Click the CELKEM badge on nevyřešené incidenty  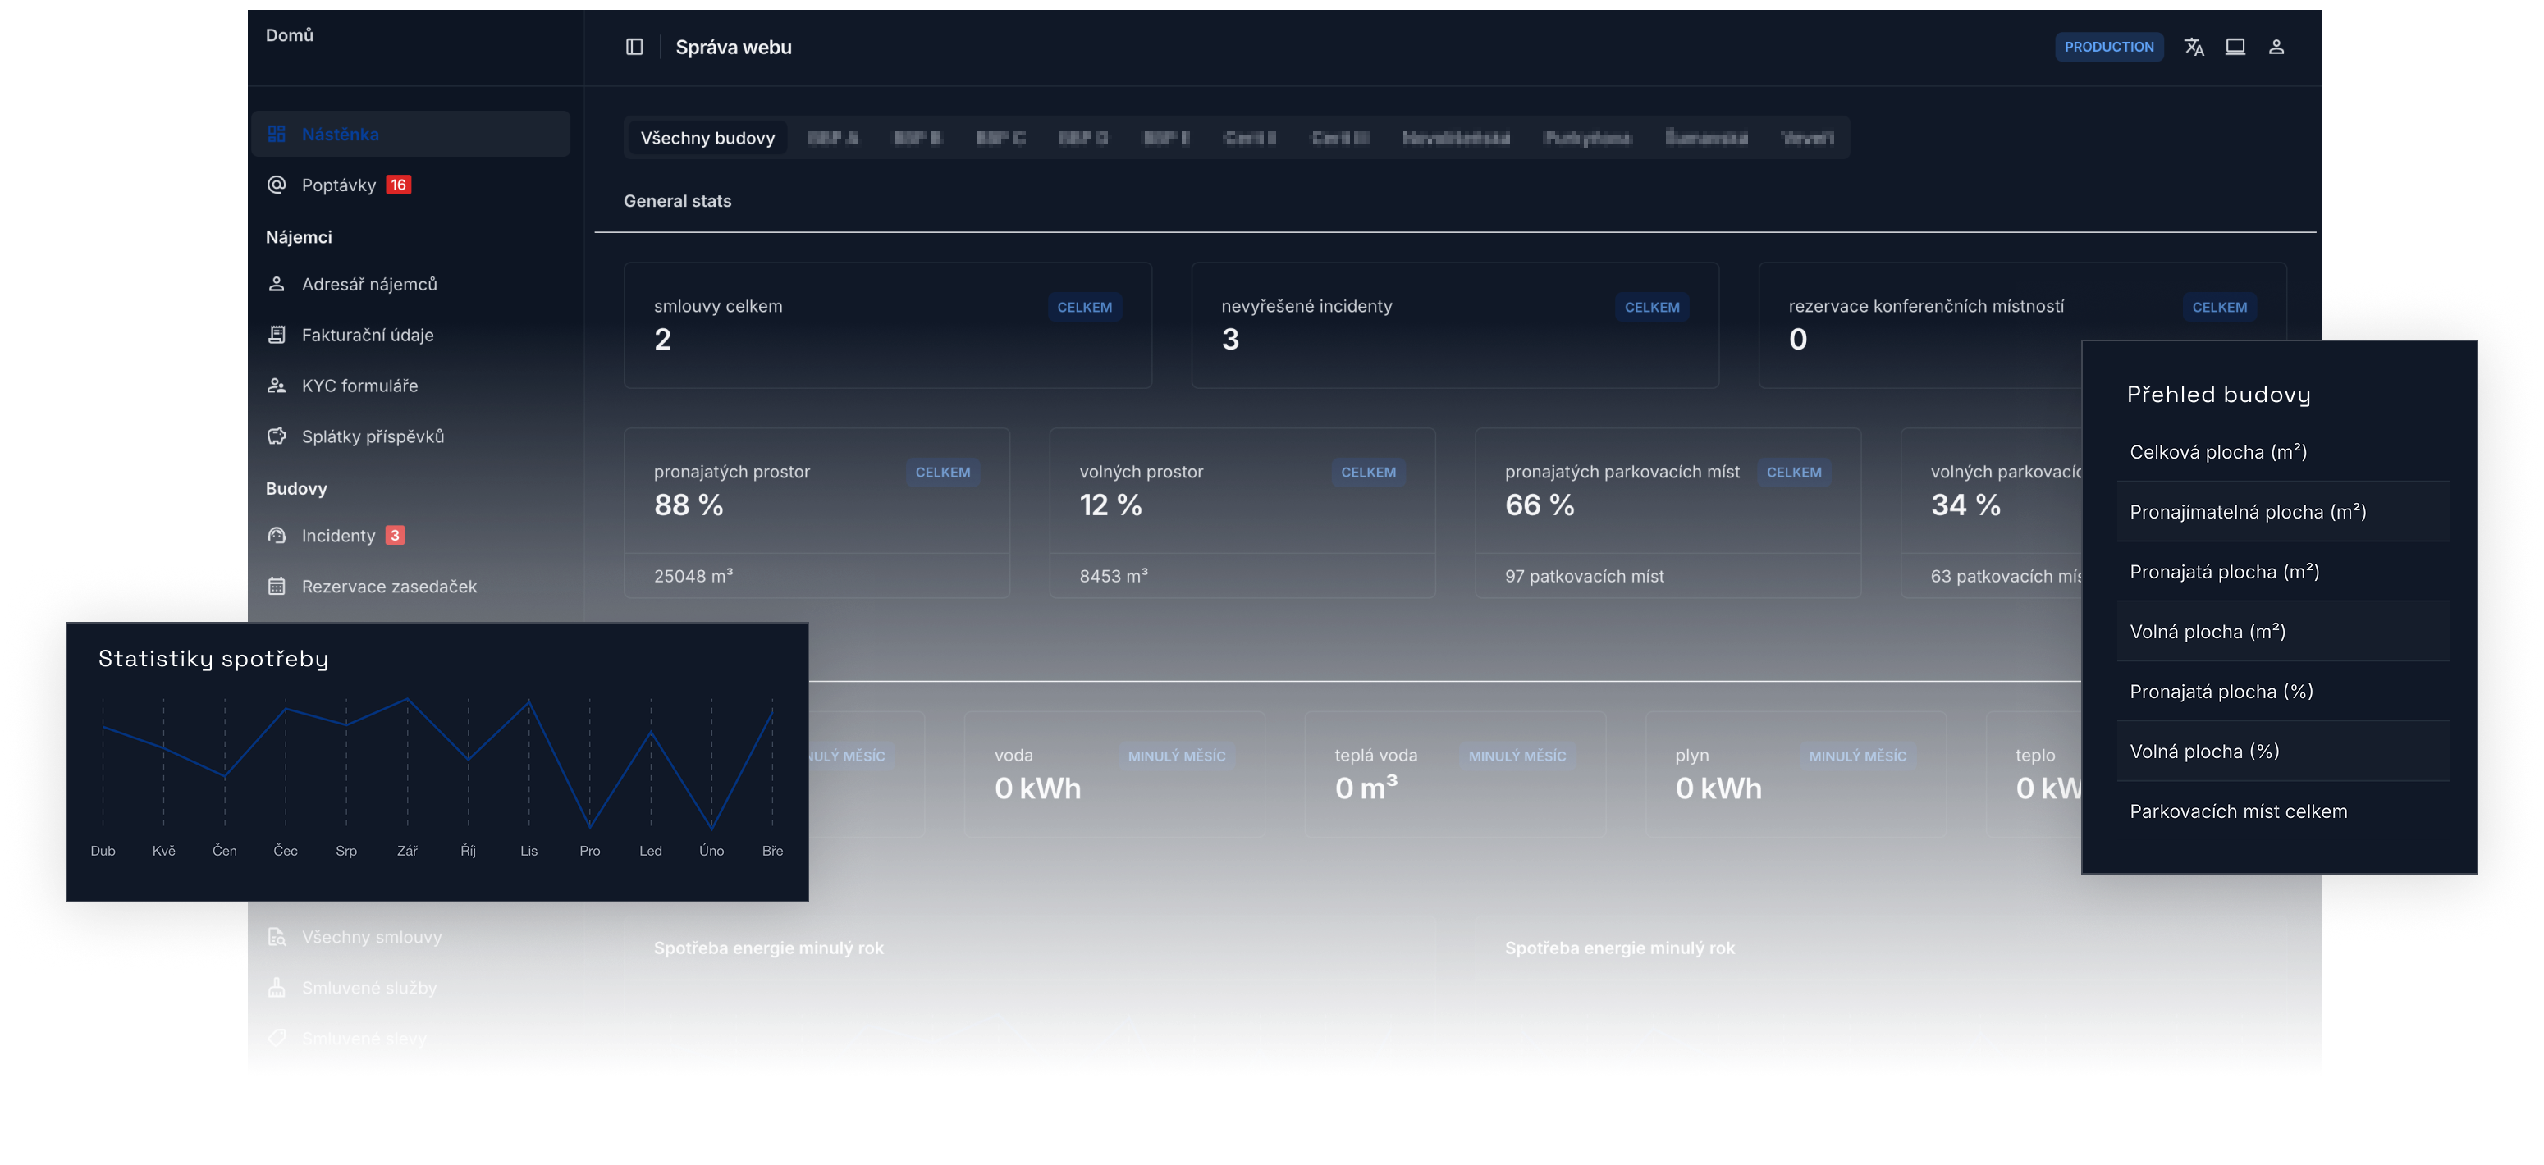pyautogui.click(x=1651, y=307)
